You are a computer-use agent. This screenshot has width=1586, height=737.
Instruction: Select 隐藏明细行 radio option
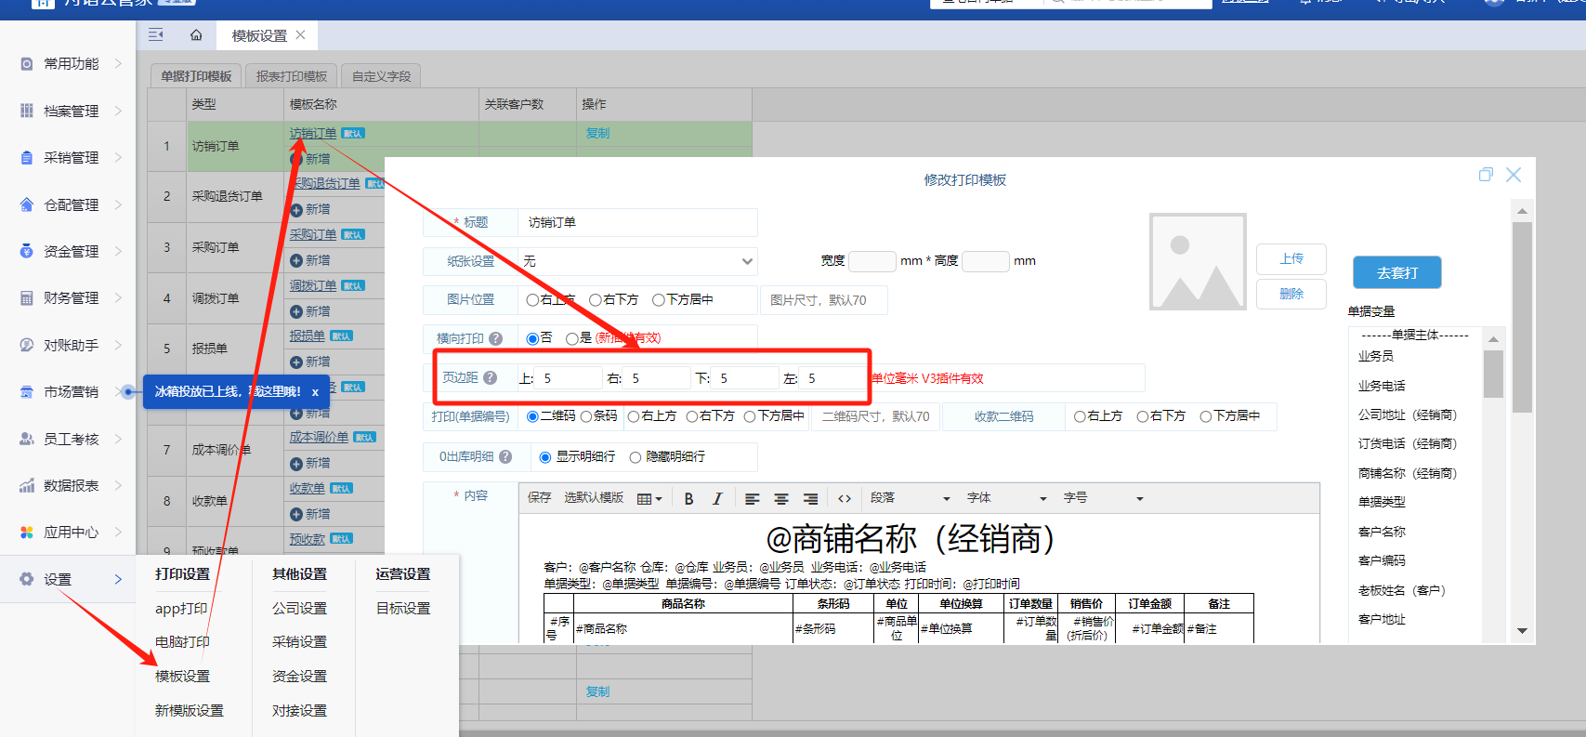point(636,457)
